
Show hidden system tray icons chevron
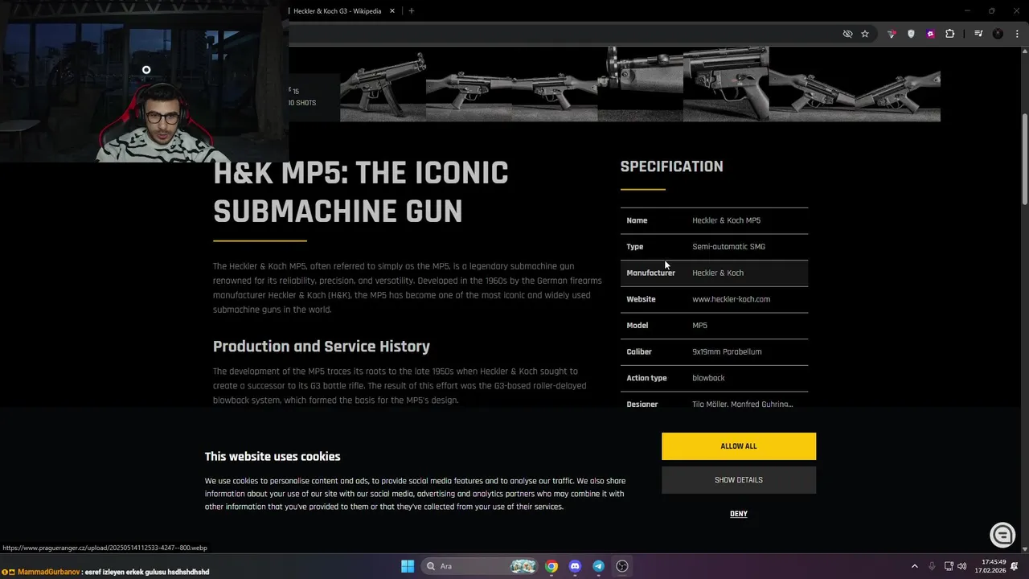[914, 566]
